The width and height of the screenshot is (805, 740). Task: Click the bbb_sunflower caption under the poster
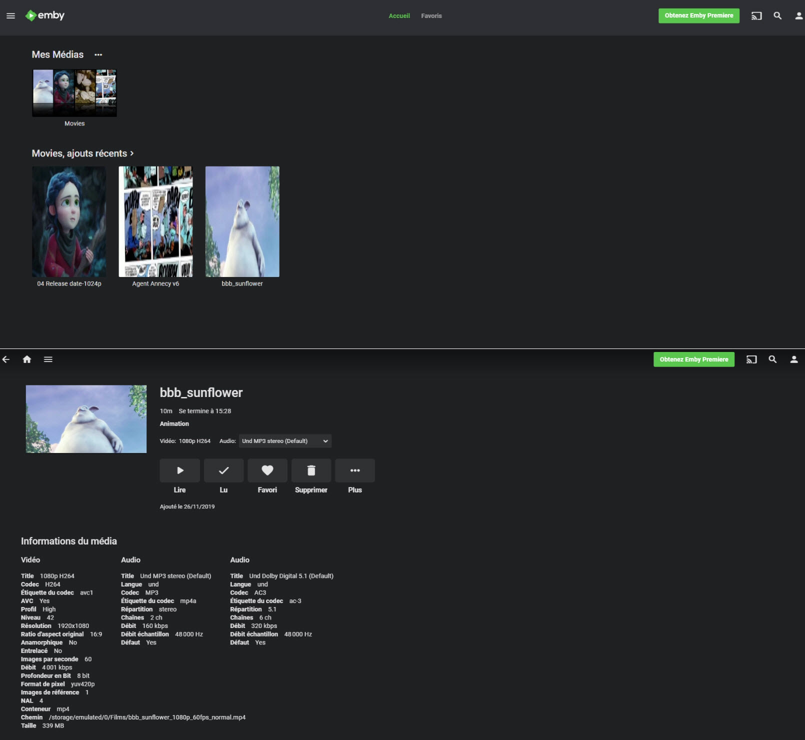tap(242, 283)
